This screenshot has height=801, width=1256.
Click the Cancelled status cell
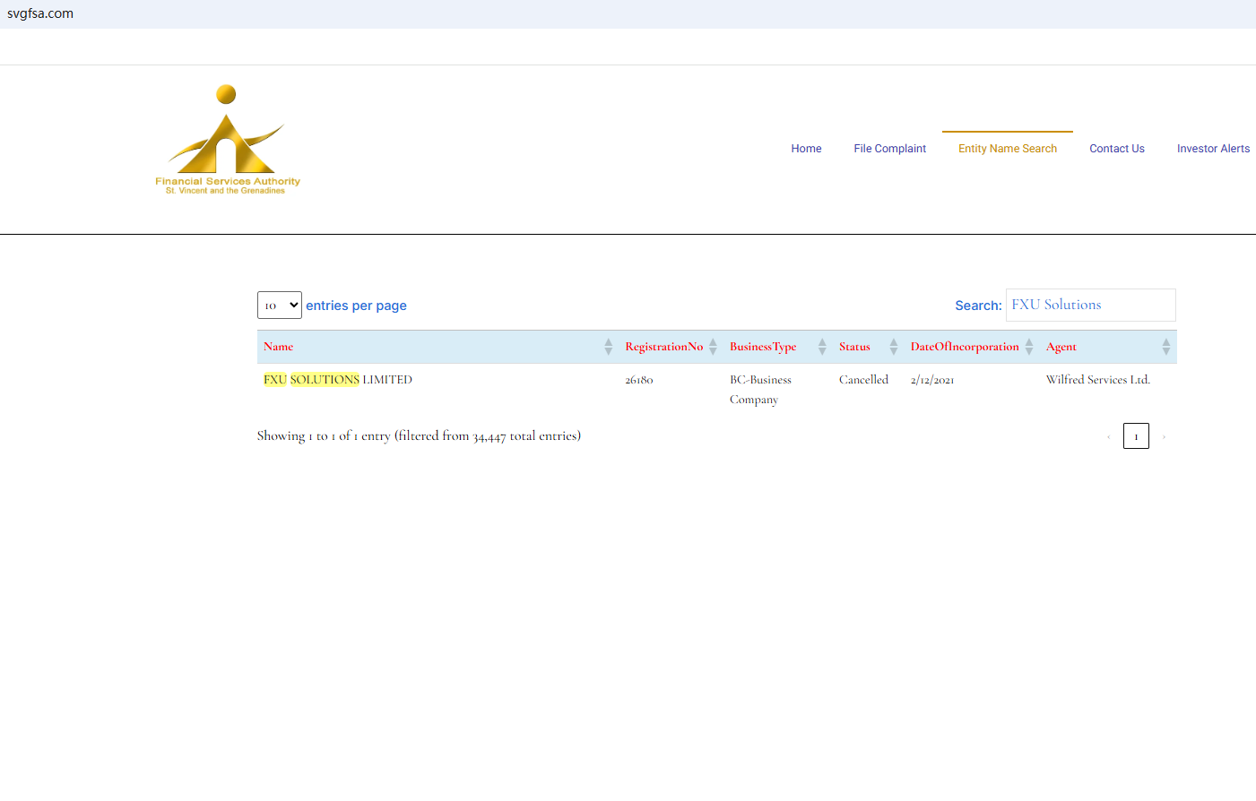863,380
